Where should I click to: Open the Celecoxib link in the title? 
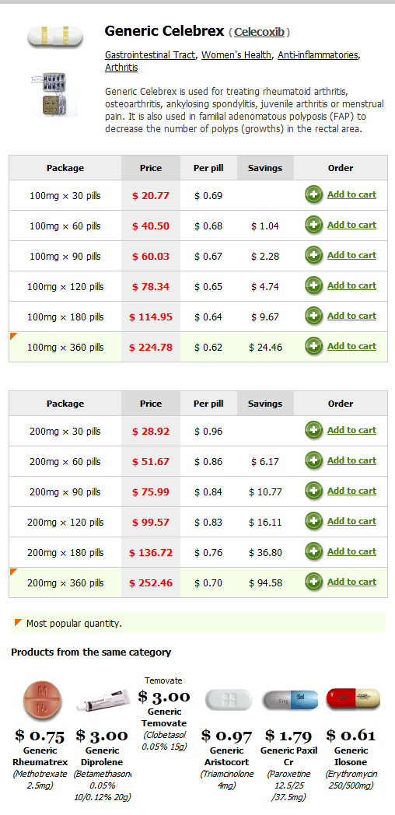point(260,32)
